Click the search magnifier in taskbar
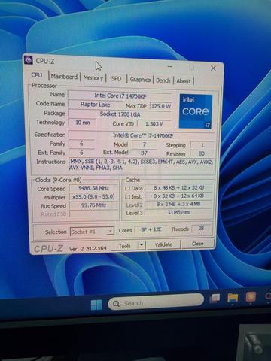Viewport: 271px width, 361px height. (x=116, y=304)
